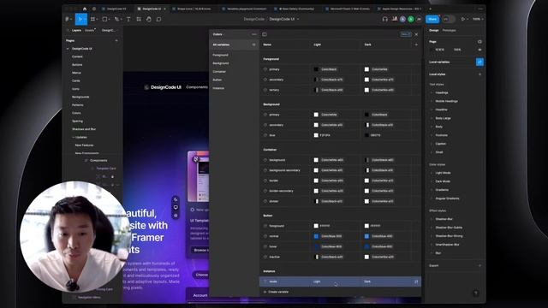Switch to the Prototype tab
The width and height of the screenshot is (548, 308).
point(449,31)
